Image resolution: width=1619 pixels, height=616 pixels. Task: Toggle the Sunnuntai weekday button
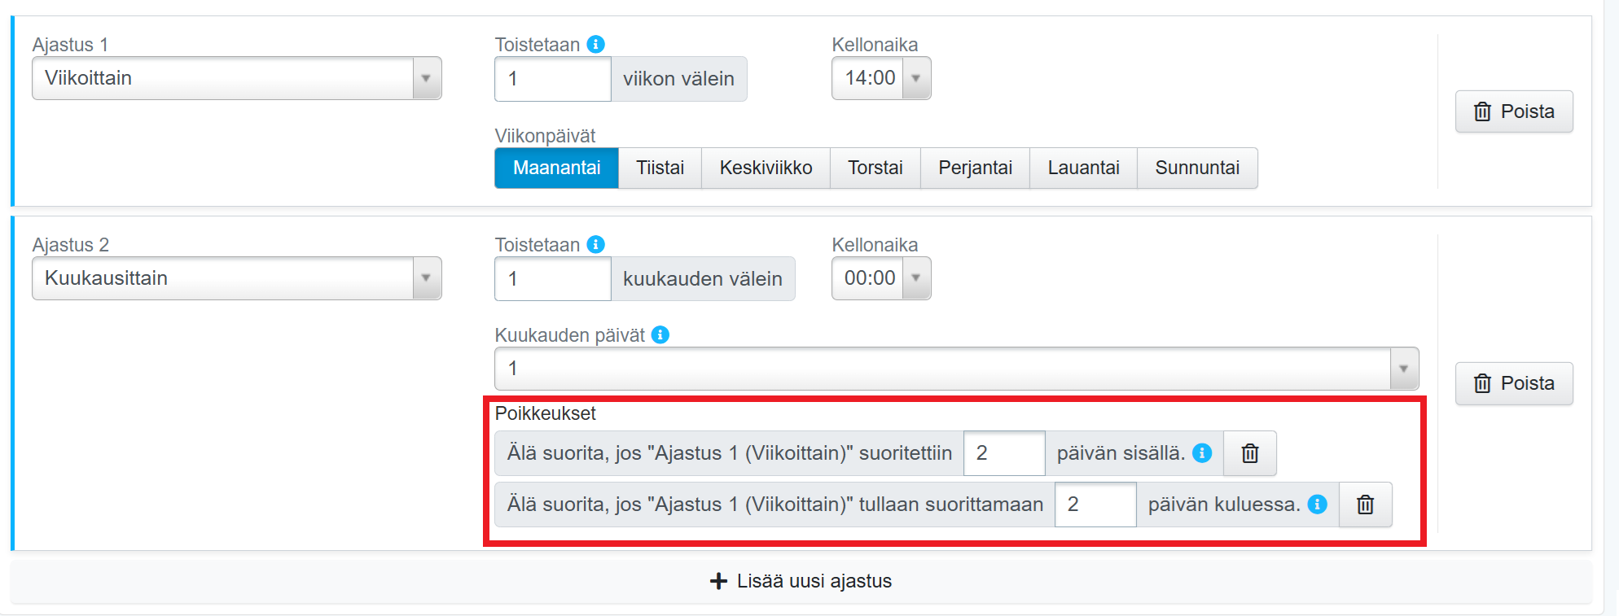click(1196, 168)
